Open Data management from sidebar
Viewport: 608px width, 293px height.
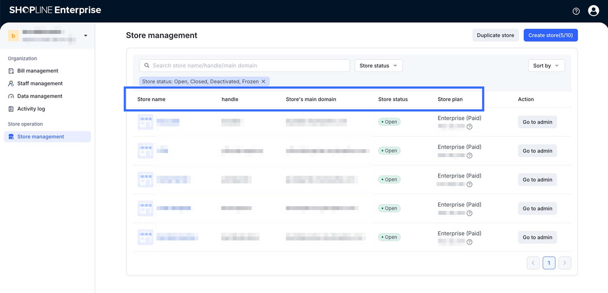[x=40, y=96]
